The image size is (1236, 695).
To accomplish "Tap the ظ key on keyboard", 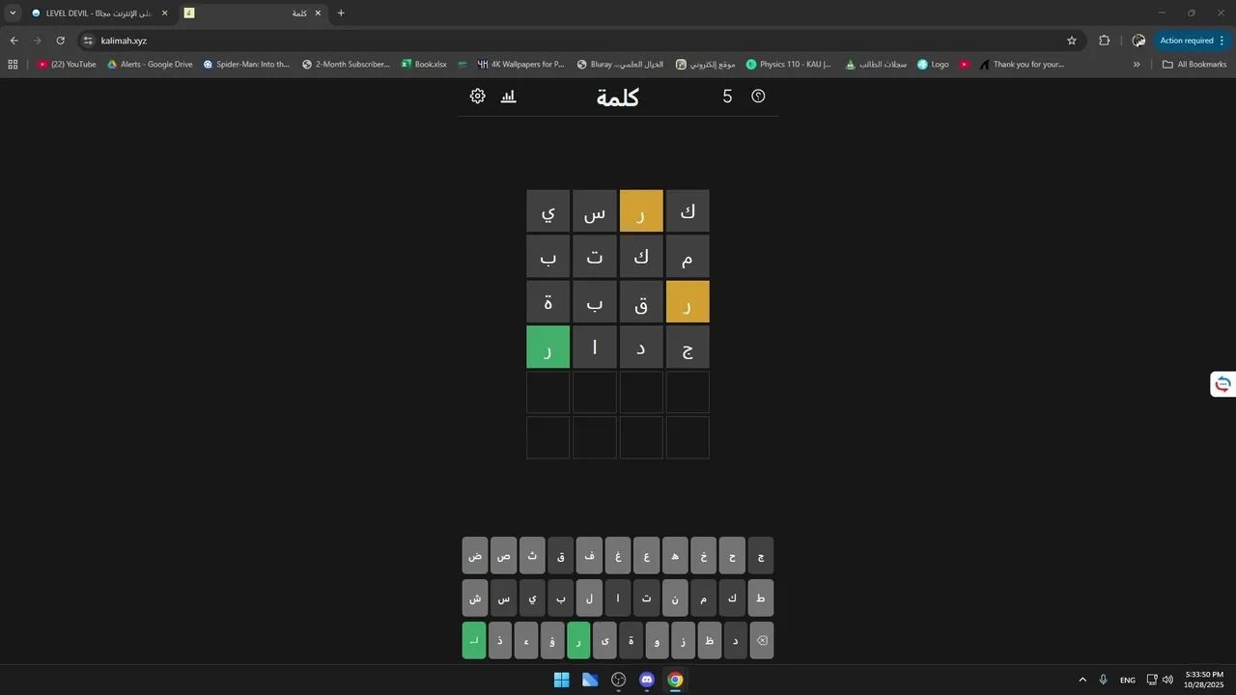I will [710, 640].
